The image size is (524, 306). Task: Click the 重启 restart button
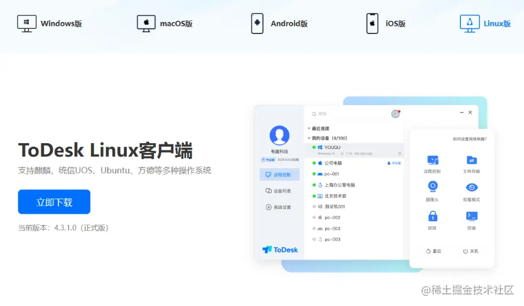click(433, 251)
